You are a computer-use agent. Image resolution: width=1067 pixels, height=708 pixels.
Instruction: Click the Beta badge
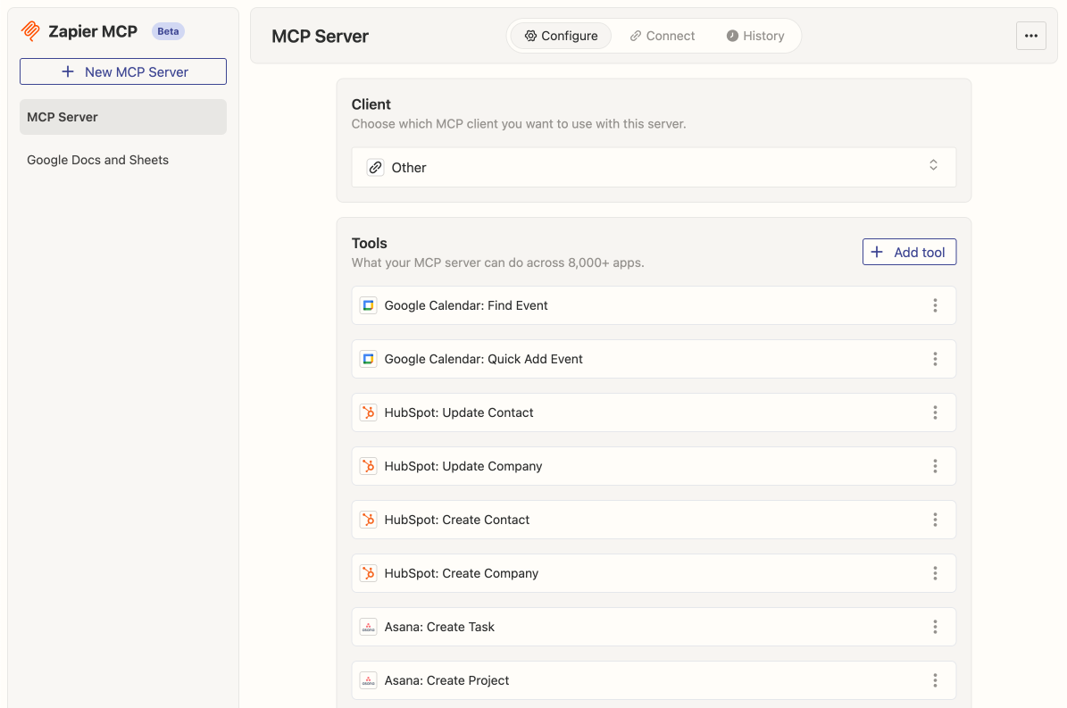tap(168, 31)
